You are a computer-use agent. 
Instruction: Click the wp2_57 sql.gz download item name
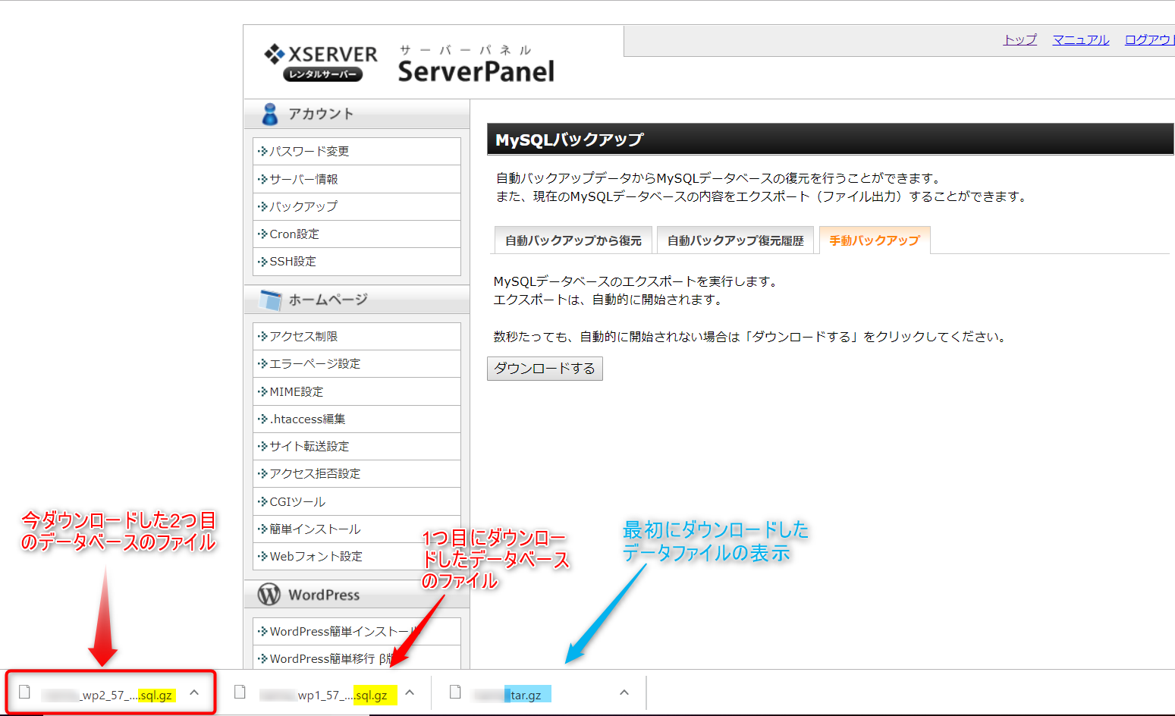(x=108, y=695)
